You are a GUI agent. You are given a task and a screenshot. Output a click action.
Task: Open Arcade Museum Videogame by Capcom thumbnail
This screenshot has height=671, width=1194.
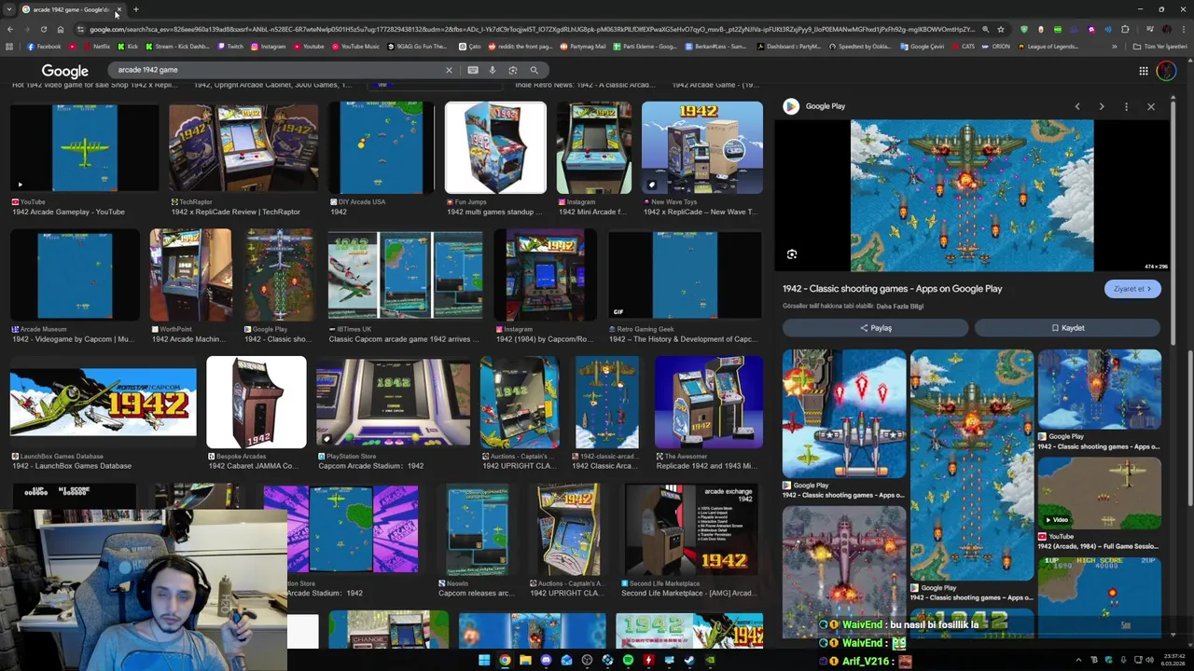click(75, 275)
